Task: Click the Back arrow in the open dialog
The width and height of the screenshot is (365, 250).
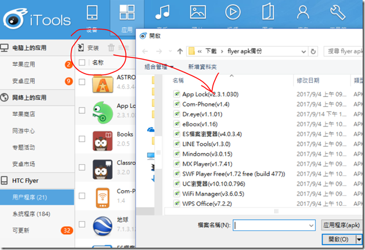Action: (145, 51)
